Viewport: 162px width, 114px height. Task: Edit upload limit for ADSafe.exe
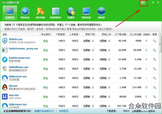point(109,41)
